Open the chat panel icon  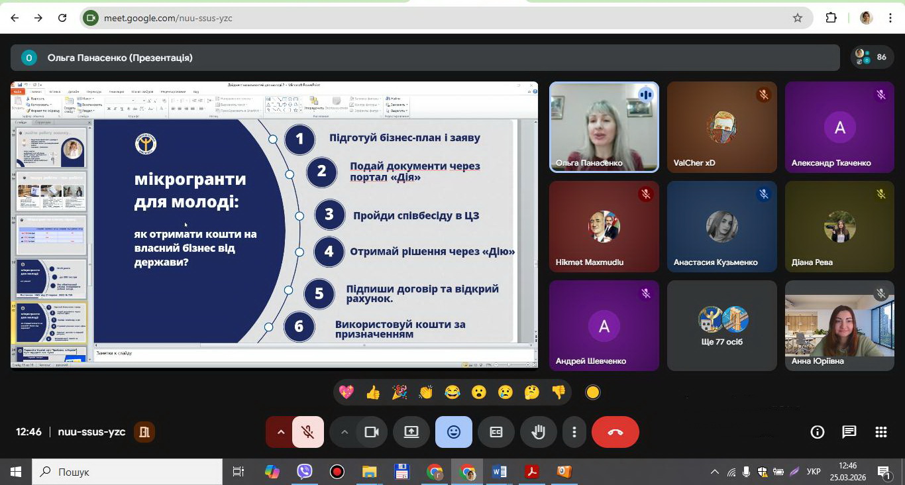(849, 432)
